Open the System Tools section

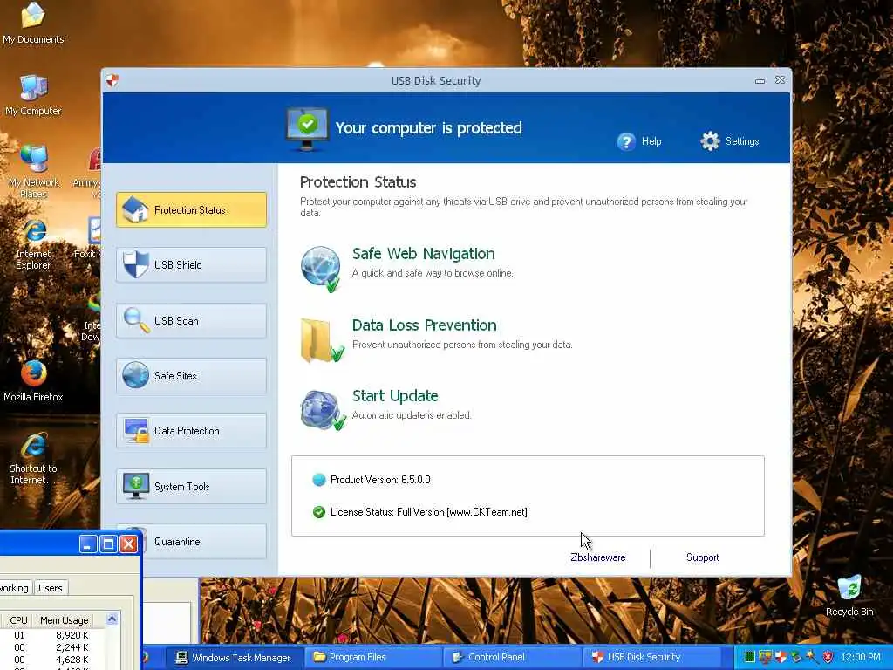[x=191, y=486]
